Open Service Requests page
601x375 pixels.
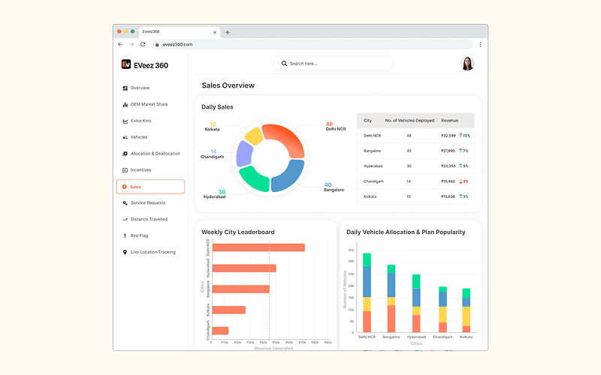[148, 203]
